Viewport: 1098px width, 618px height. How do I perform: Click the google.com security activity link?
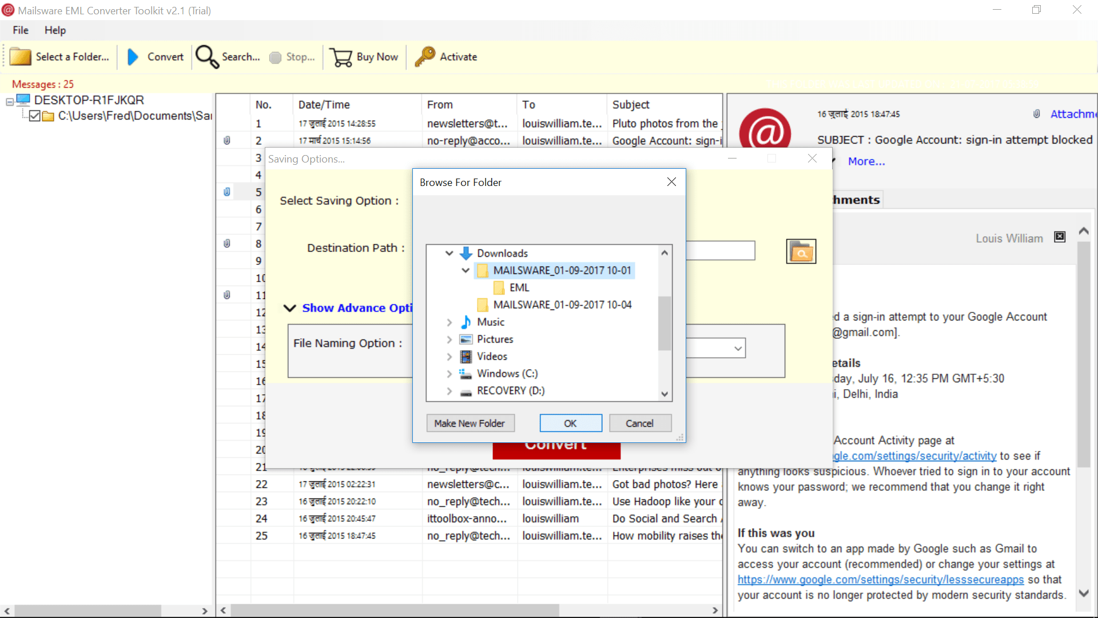point(914,456)
